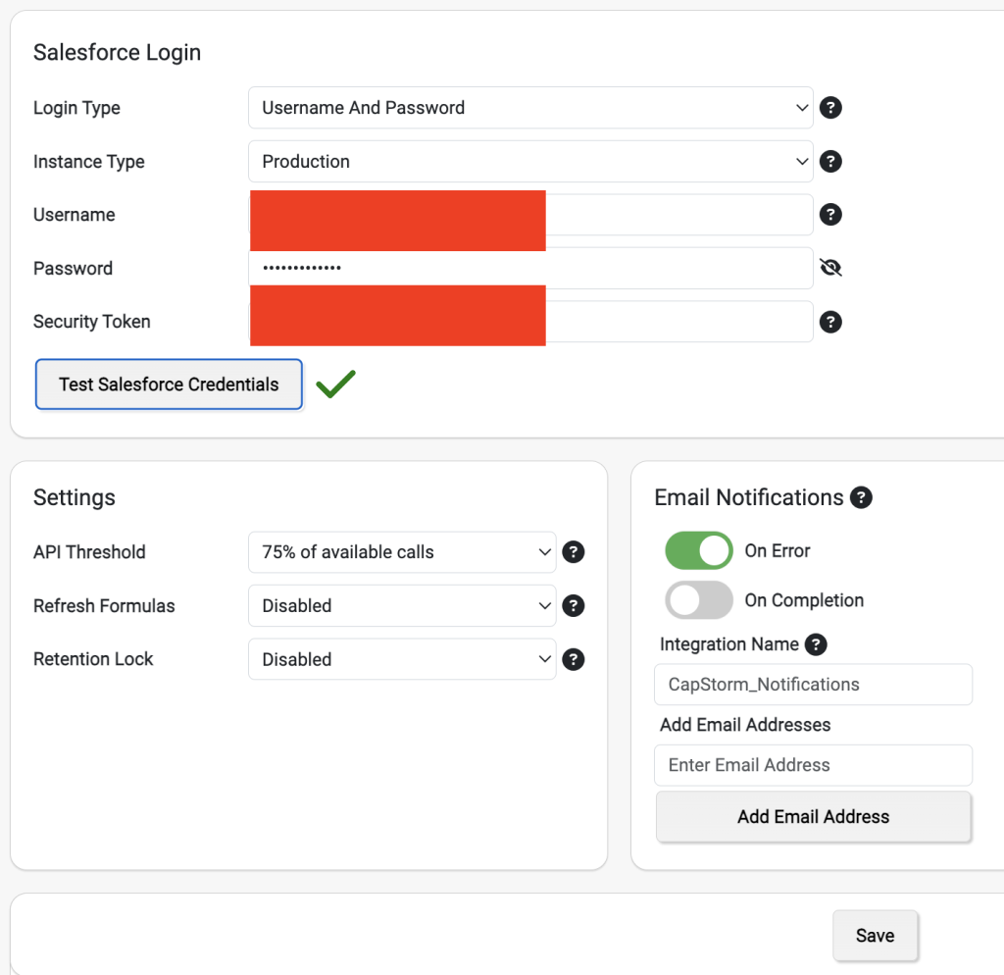Open Login Type dropdown

[530, 108]
